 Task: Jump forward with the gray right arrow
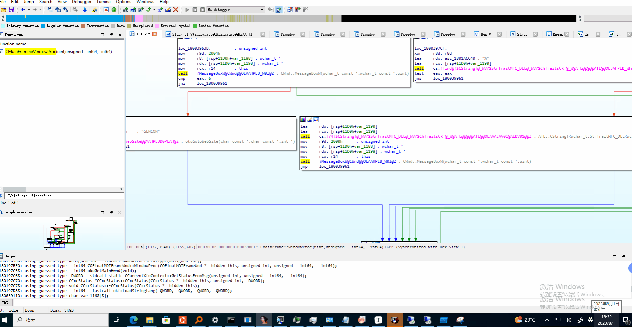[35, 10]
